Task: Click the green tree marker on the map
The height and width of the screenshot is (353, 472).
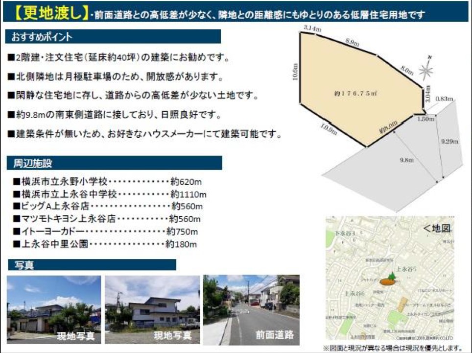Action: pyautogui.click(x=391, y=276)
